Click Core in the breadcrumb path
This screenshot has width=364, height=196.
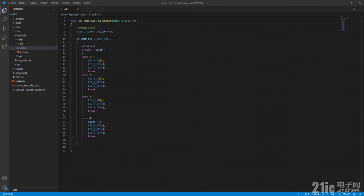point(63,15)
